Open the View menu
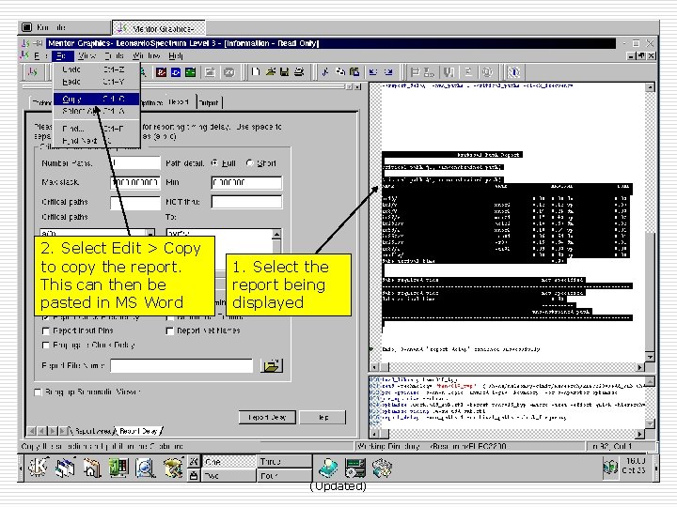Screen dimensions: 677x507 (x=87, y=56)
